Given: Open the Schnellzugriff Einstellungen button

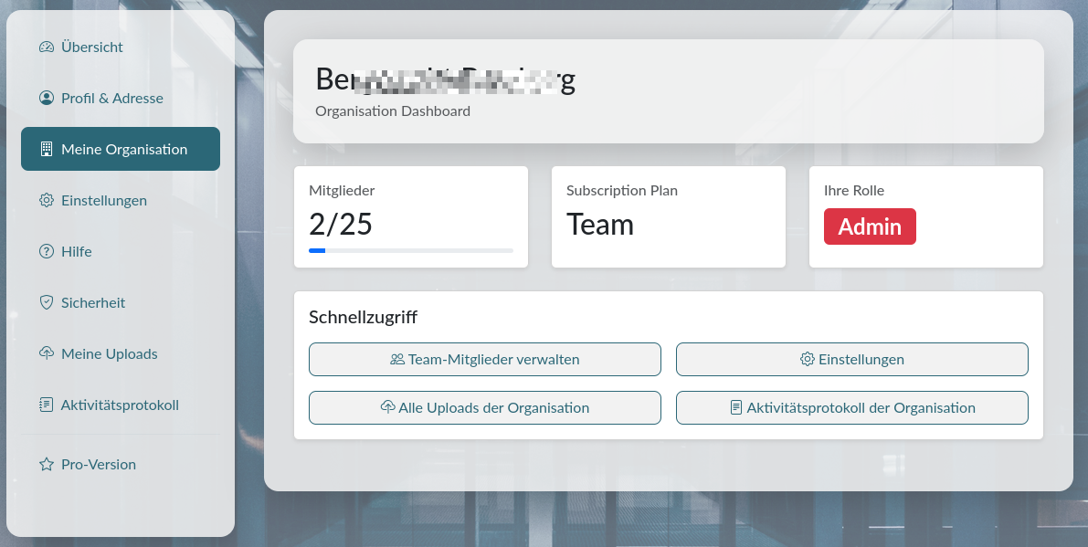Looking at the screenshot, I should pos(852,359).
